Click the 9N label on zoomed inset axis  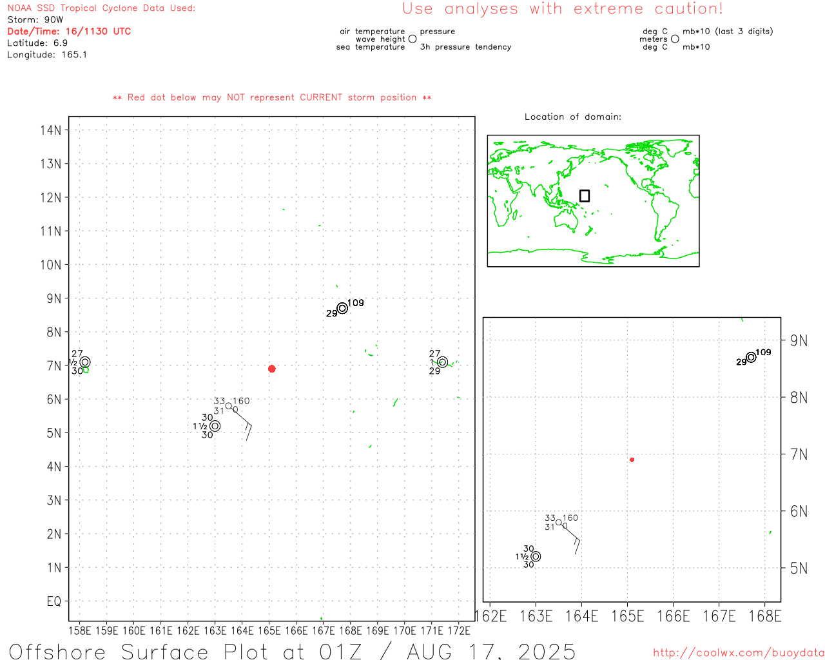pyautogui.click(x=799, y=340)
